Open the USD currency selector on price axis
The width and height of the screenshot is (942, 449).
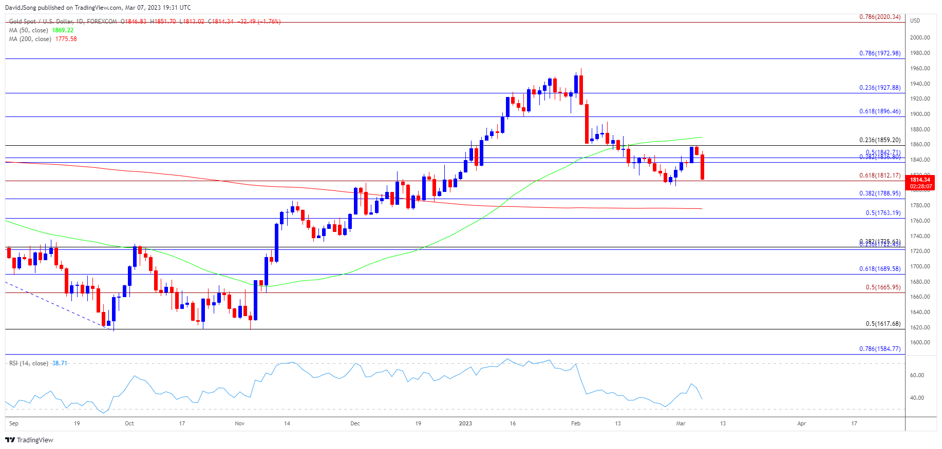(x=915, y=21)
